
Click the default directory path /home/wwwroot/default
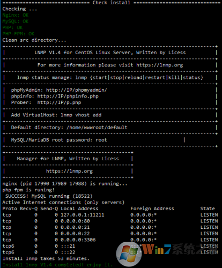click(97, 128)
